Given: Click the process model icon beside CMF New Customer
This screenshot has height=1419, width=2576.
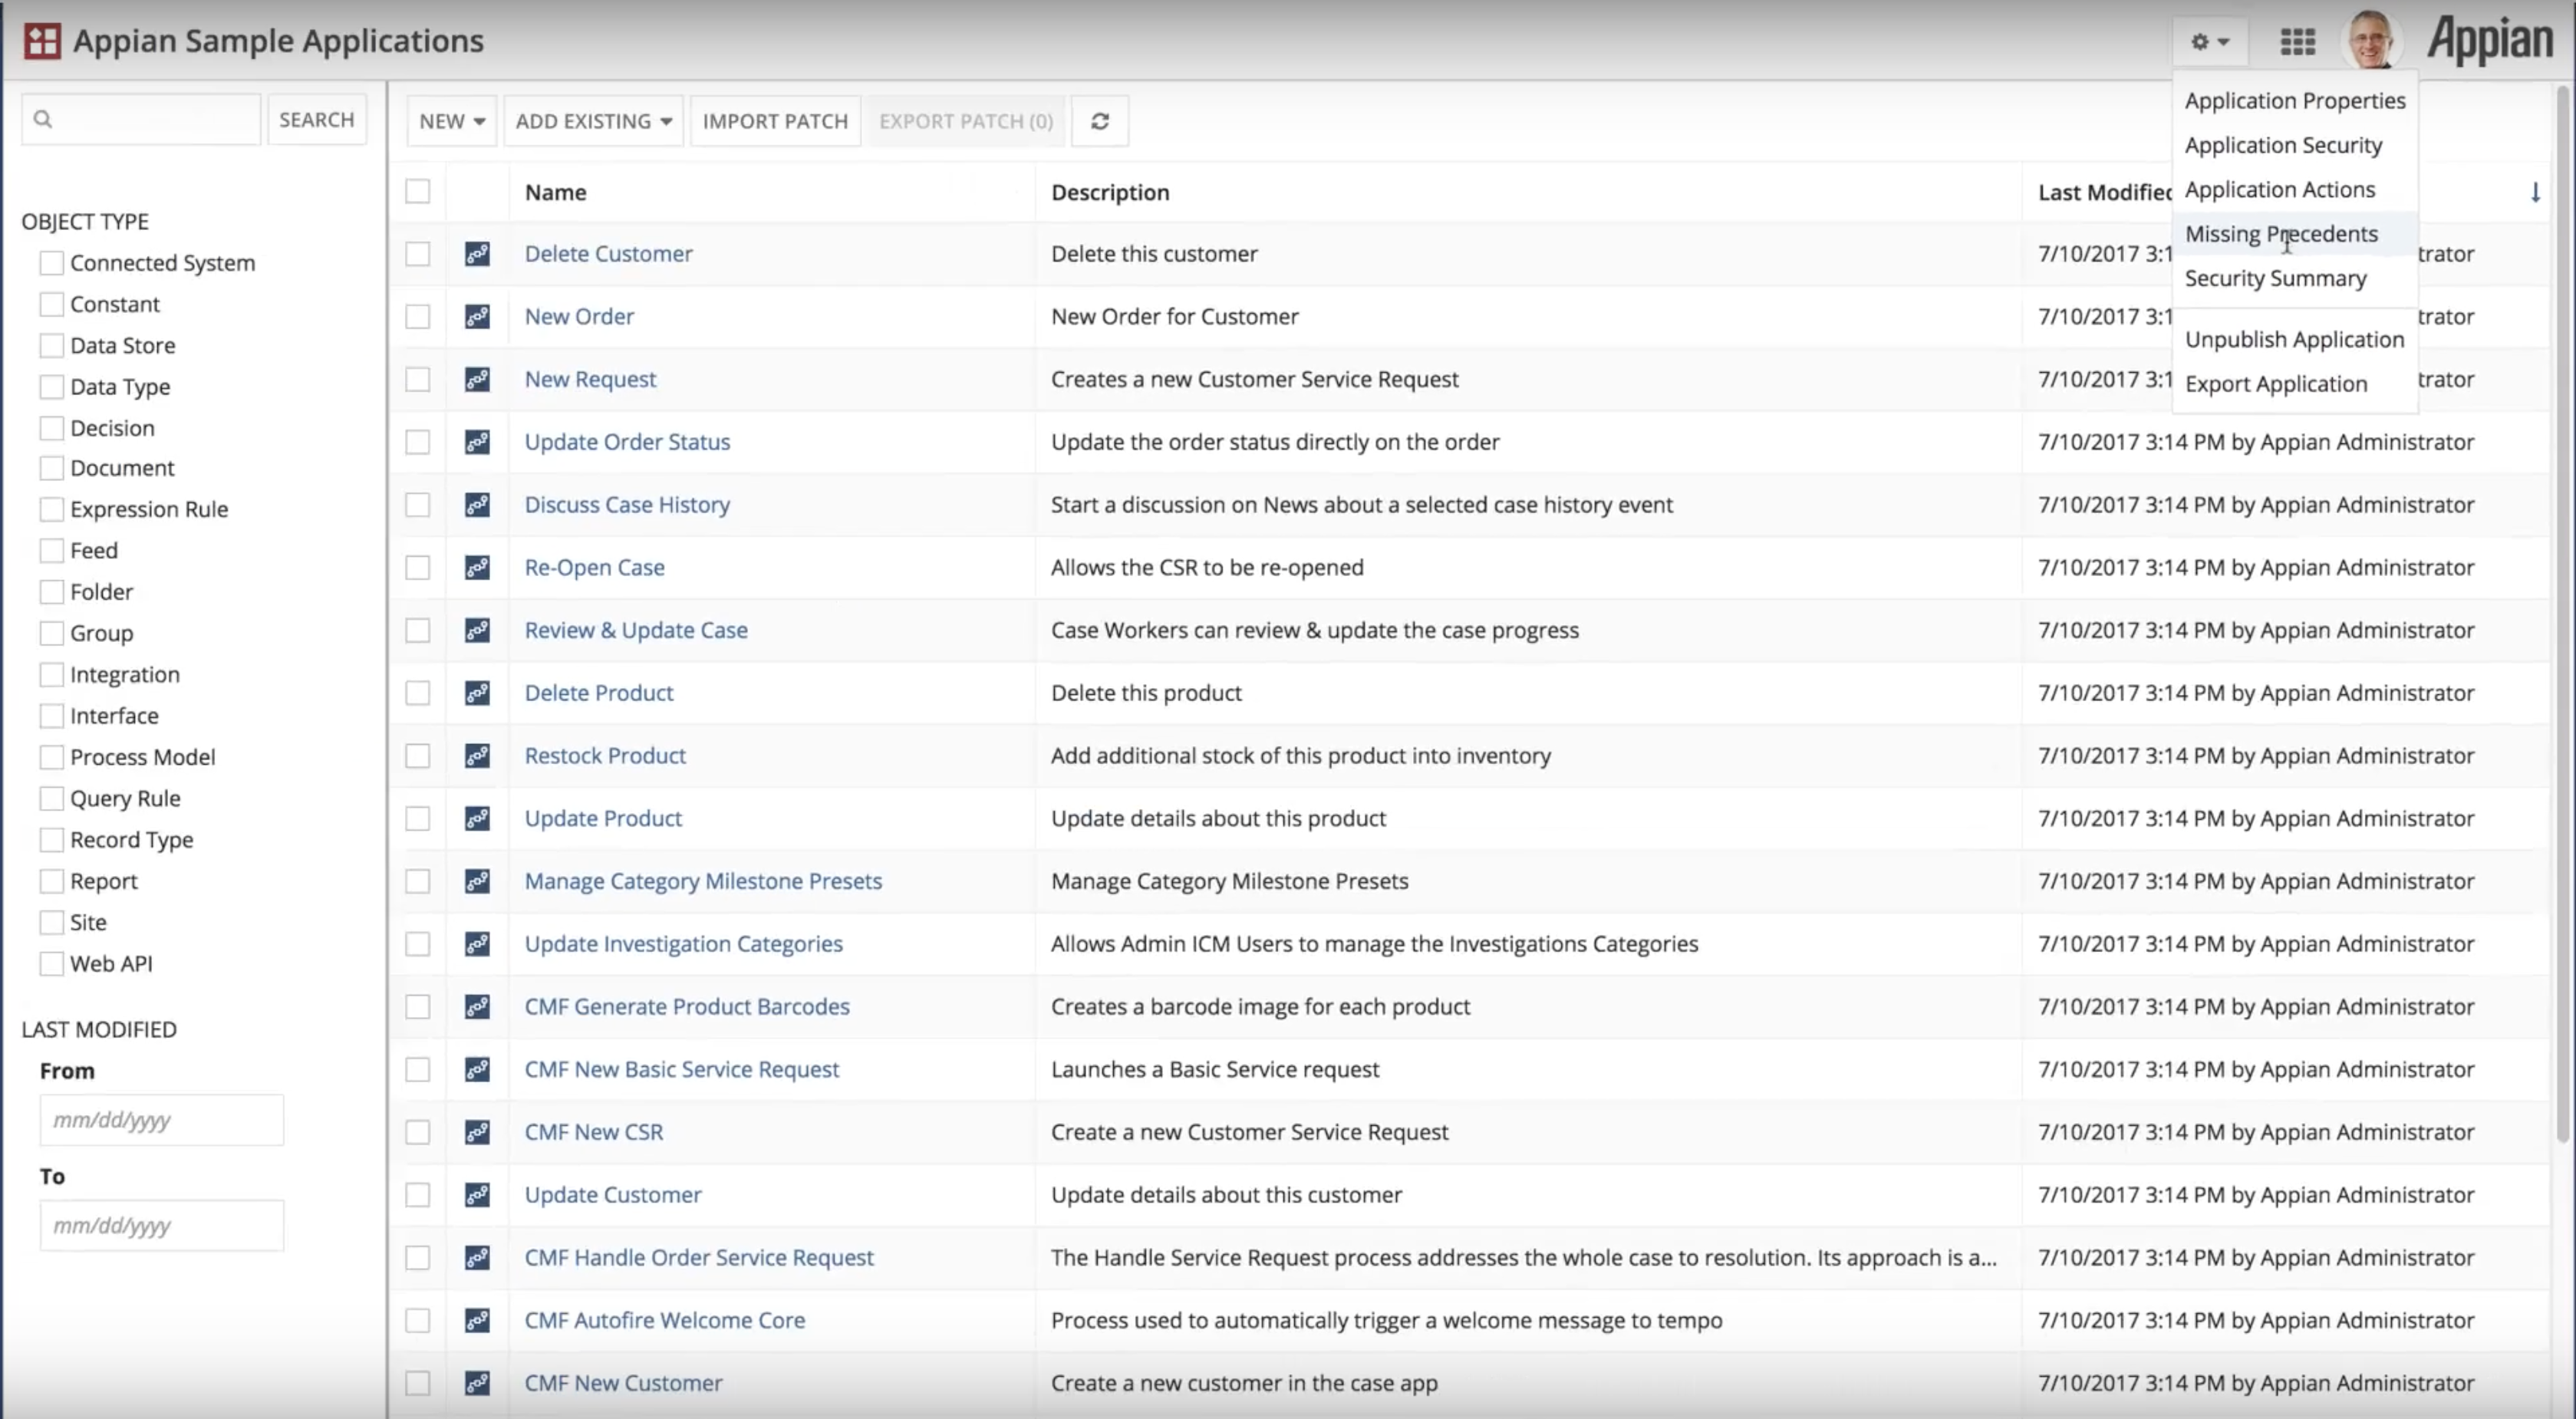Looking at the screenshot, I should click(478, 1383).
